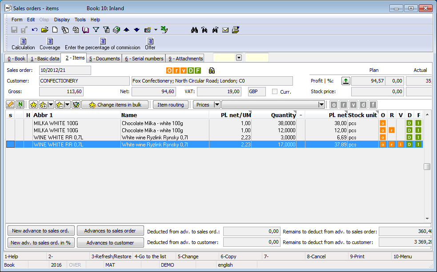
Task: Click the open book toolbar icon
Action: tap(85, 30)
